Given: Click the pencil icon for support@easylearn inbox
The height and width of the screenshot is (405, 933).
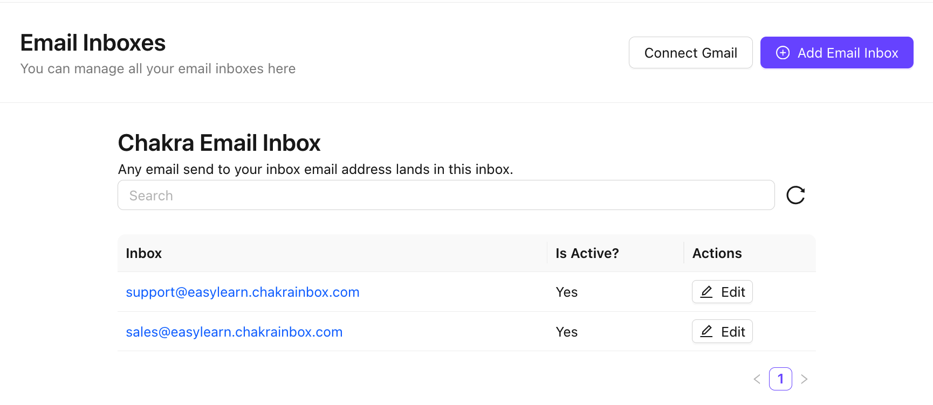Looking at the screenshot, I should 706,292.
